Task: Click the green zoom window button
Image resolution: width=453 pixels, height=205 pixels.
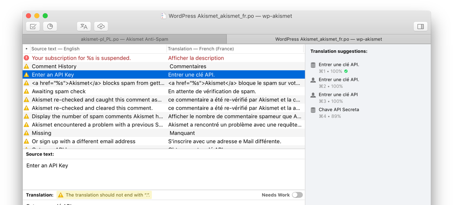Action: [x=45, y=16]
